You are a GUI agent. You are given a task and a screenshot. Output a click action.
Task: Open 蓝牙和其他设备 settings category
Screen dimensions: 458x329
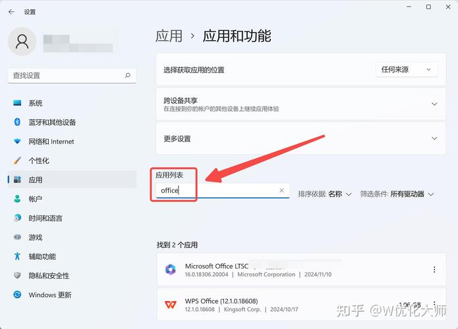click(x=72, y=122)
